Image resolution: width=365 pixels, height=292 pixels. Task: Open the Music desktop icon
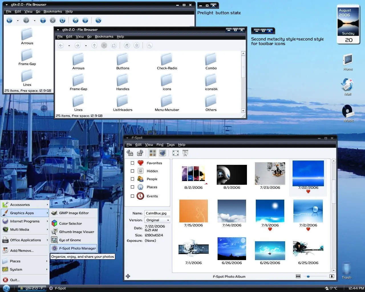click(x=348, y=113)
